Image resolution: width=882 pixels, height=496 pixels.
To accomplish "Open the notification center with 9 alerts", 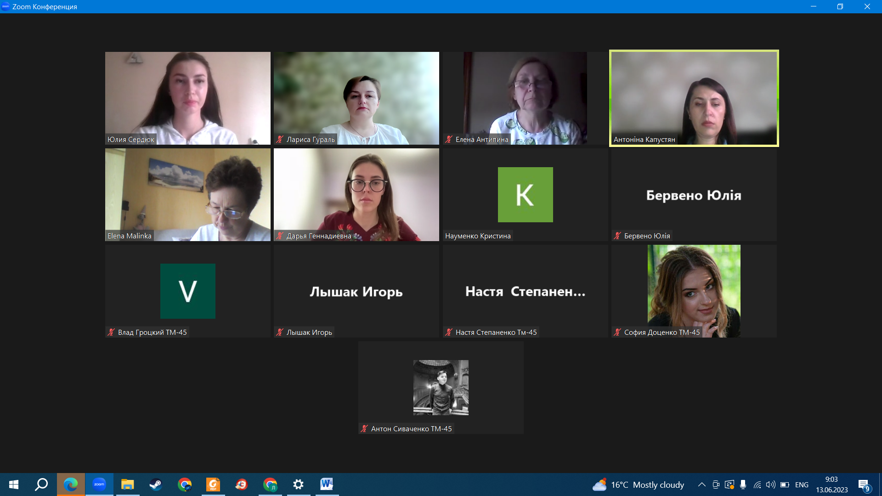I will 865,485.
